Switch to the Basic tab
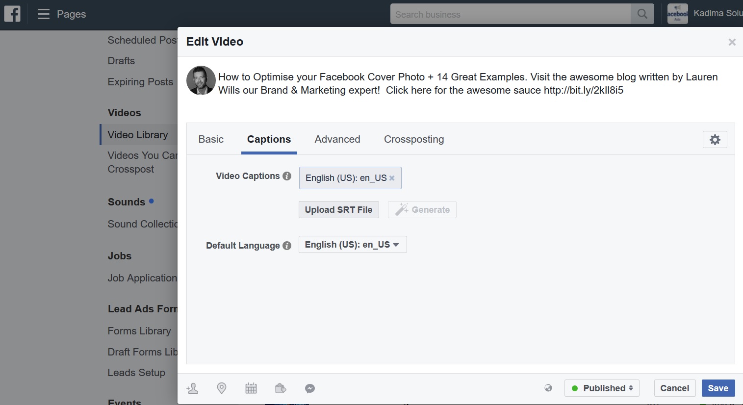Screen dimensions: 743x405 point(211,139)
